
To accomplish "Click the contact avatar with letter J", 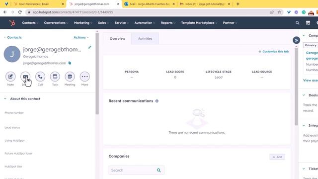I will [12, 54].
